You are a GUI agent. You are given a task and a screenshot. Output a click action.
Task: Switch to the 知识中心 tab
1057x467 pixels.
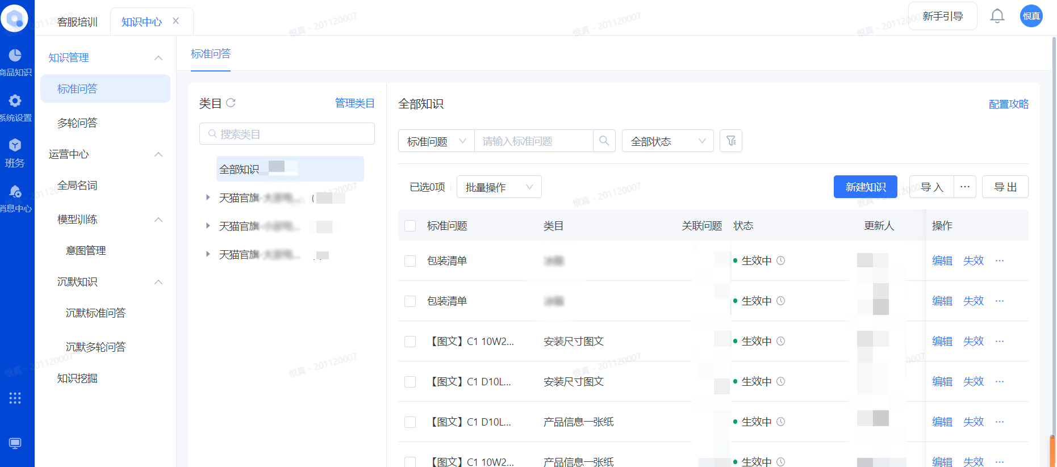141,22
